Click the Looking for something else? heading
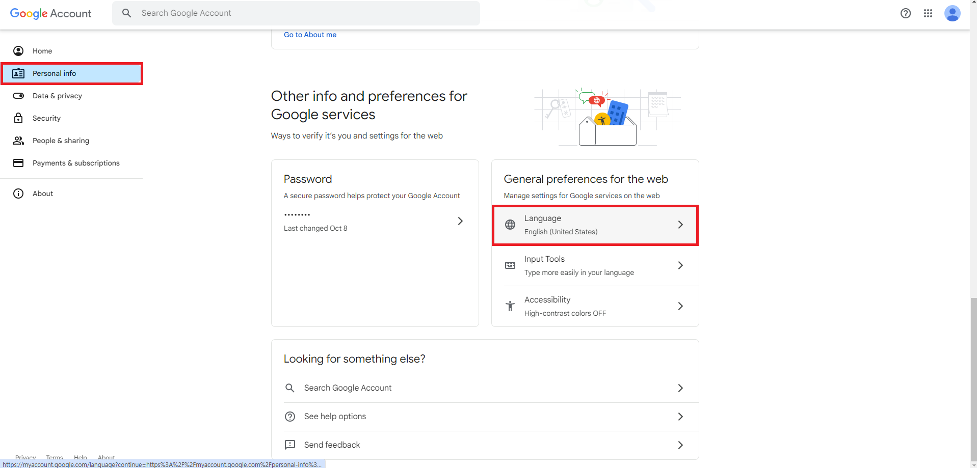This screenshot has height=468, width=977. pyautogui.click(x=354, y=359)
